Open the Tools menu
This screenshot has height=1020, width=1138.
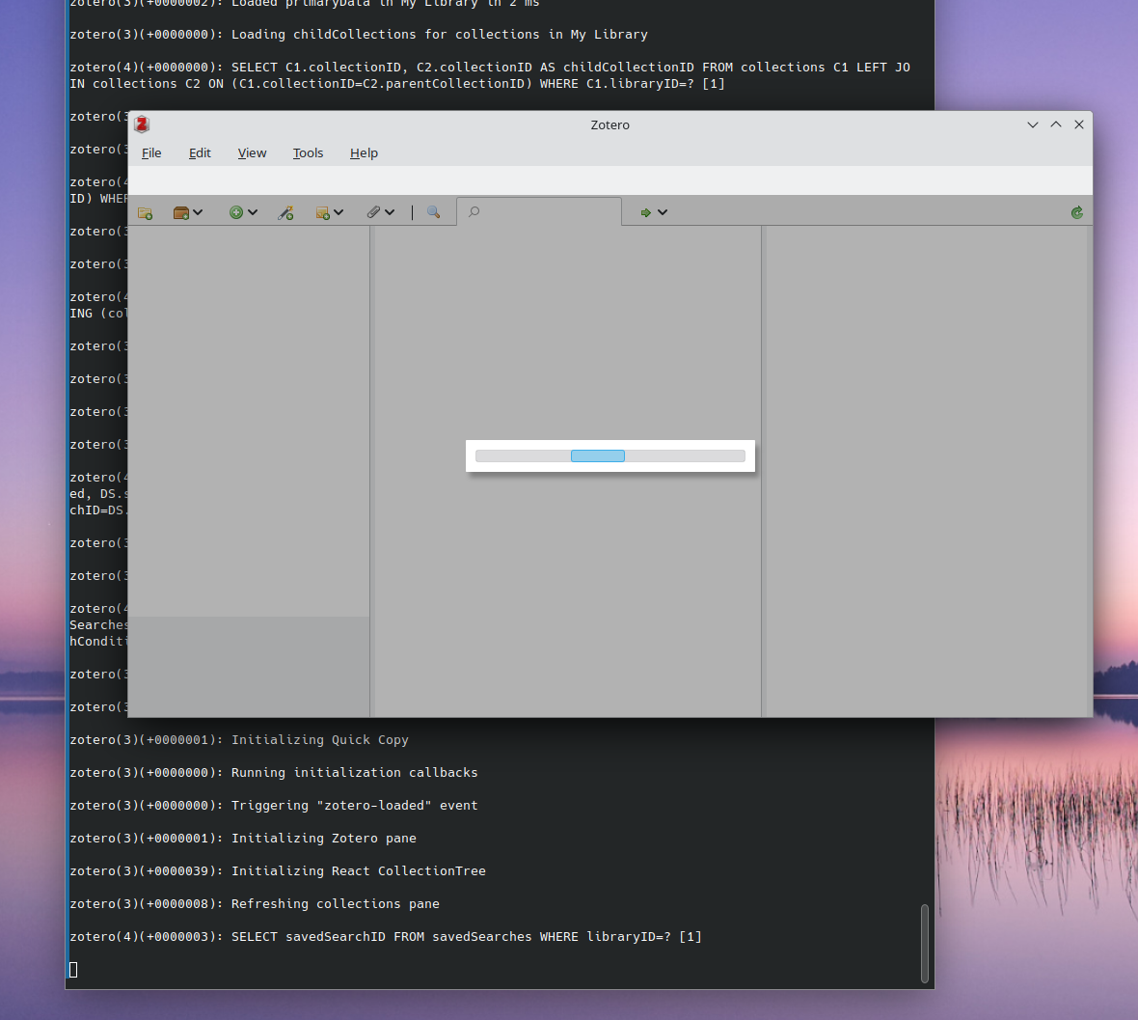point(308,153)
